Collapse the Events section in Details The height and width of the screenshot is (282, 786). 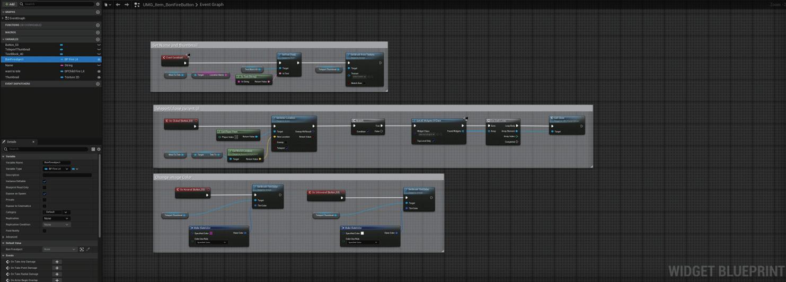(3, 255)
